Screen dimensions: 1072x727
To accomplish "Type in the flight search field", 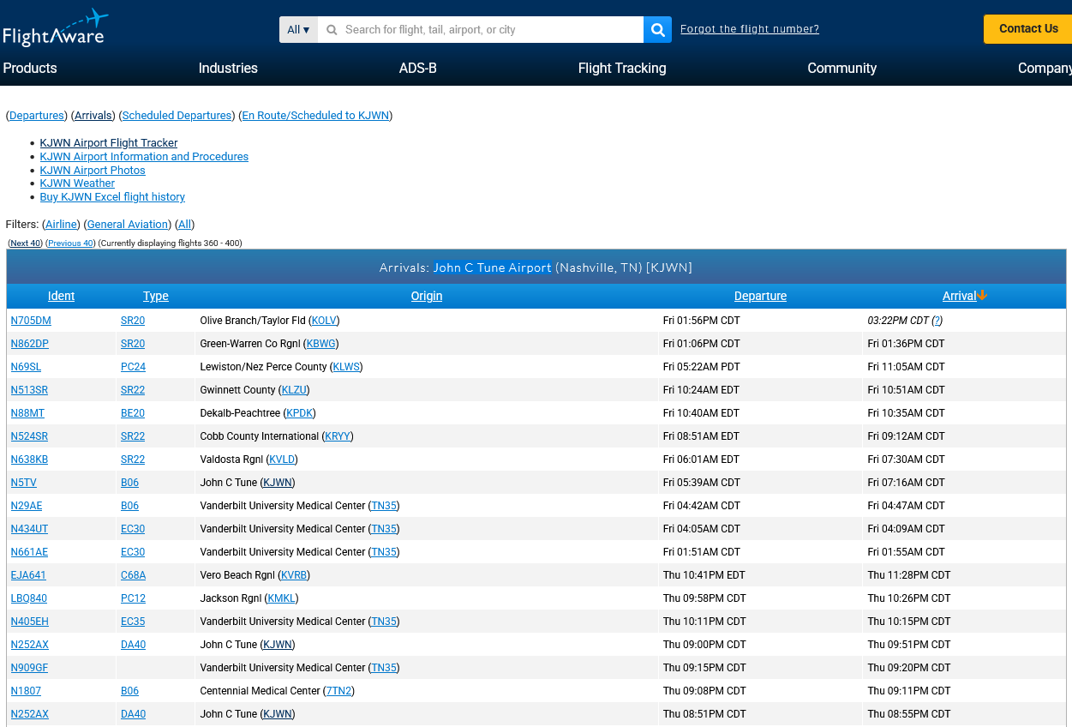I will [480, 30].
